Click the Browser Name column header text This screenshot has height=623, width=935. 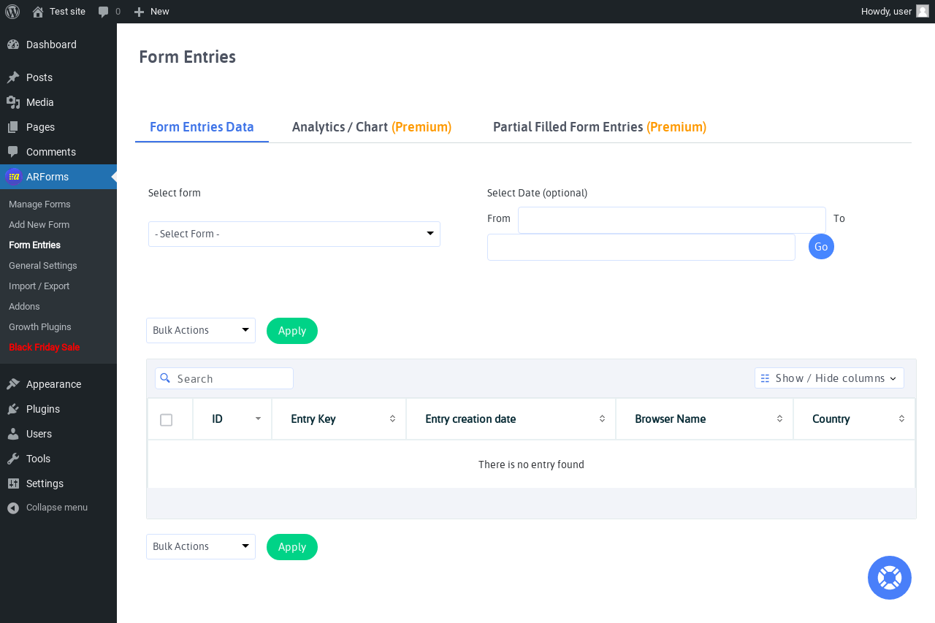click(x=670, y=419)
